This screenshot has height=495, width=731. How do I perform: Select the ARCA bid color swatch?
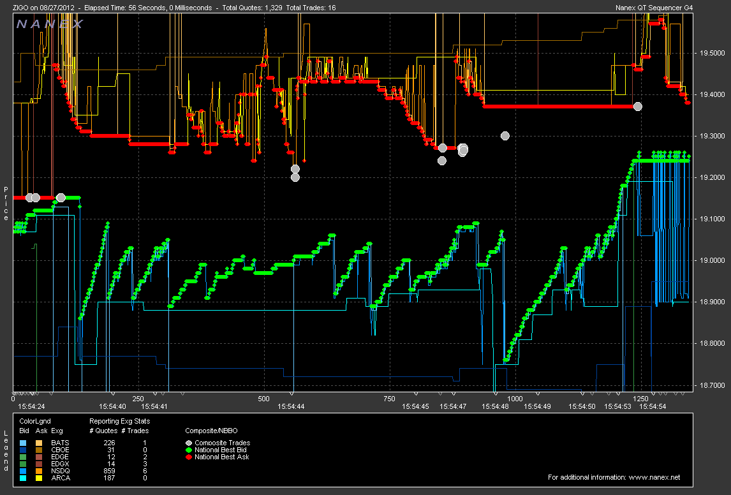24,478
